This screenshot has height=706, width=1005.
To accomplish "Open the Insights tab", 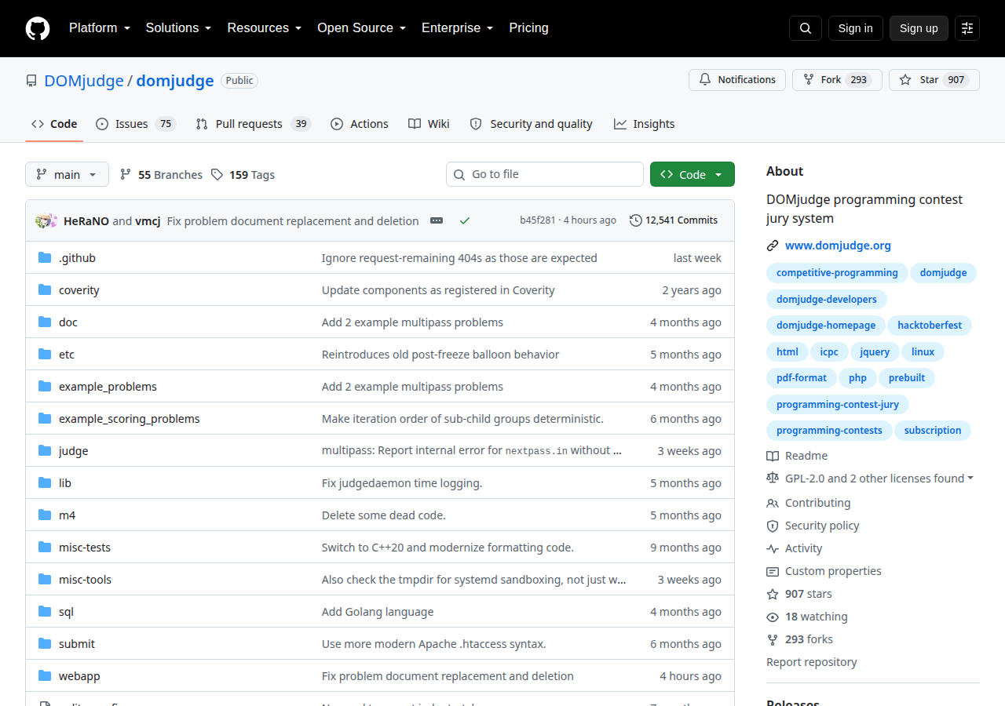I will 644,124.
